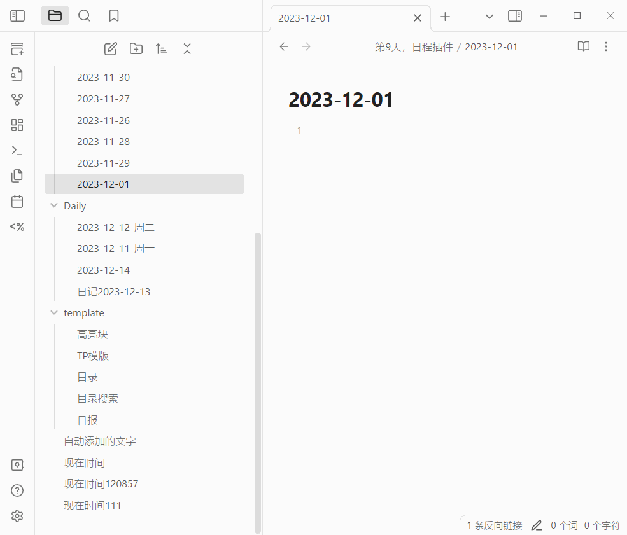627x535 pixels.
Task: Click the file search ribbon icon
Action: point(17,74)
